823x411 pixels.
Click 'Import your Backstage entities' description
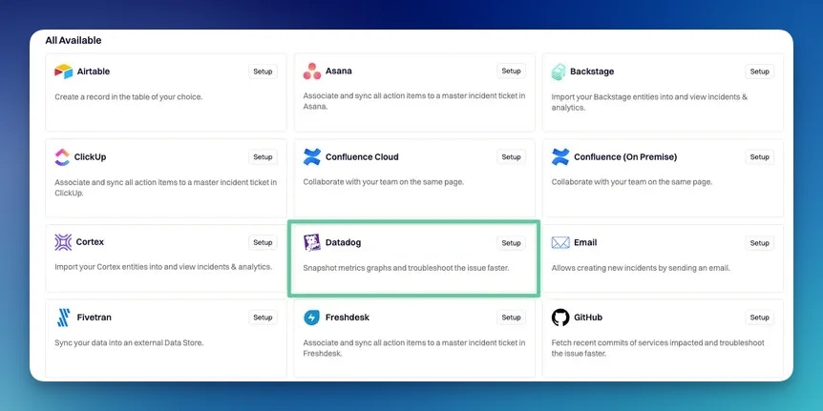coord(650,102)
